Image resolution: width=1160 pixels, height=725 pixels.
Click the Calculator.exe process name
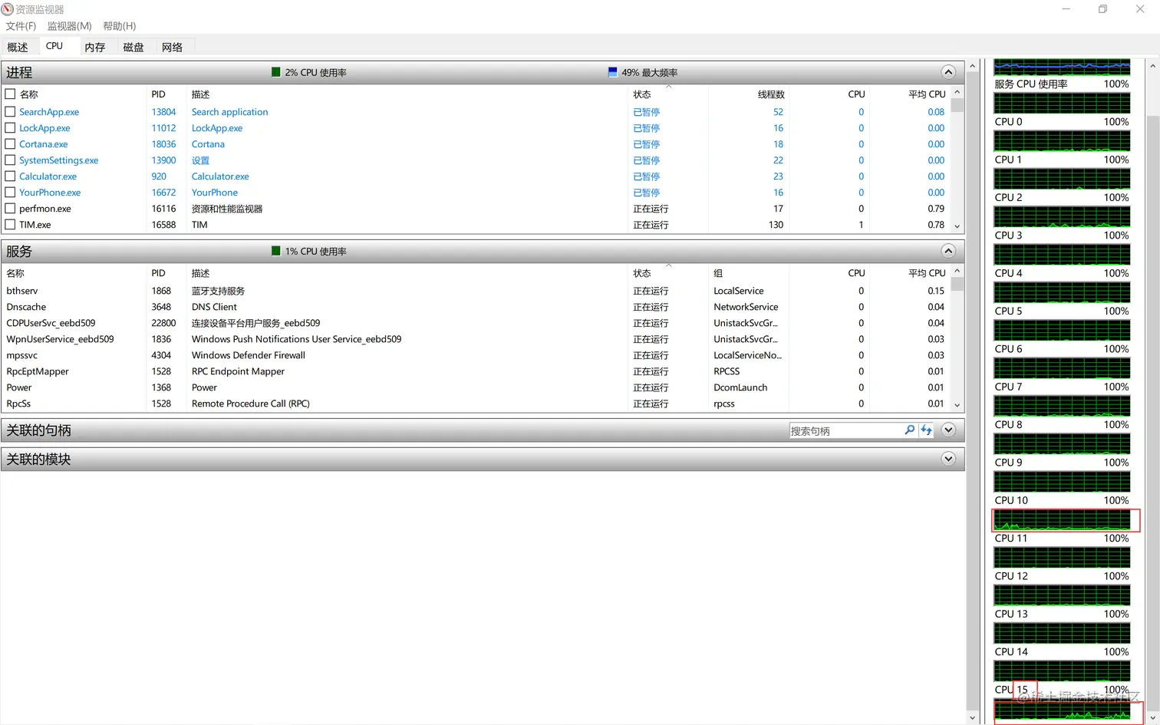pos(48,176)
